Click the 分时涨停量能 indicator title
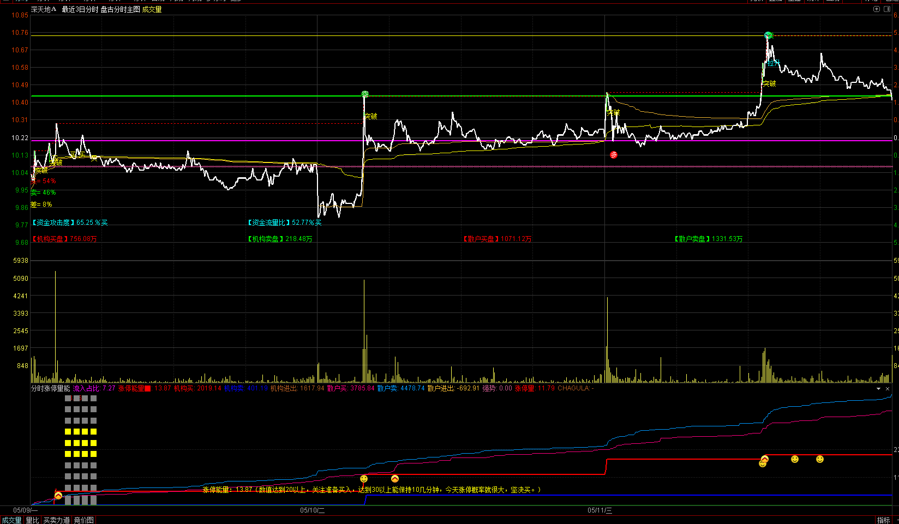The width and height of the screenshot is (899, 524). pyautogui.click(x=51, y=388)
